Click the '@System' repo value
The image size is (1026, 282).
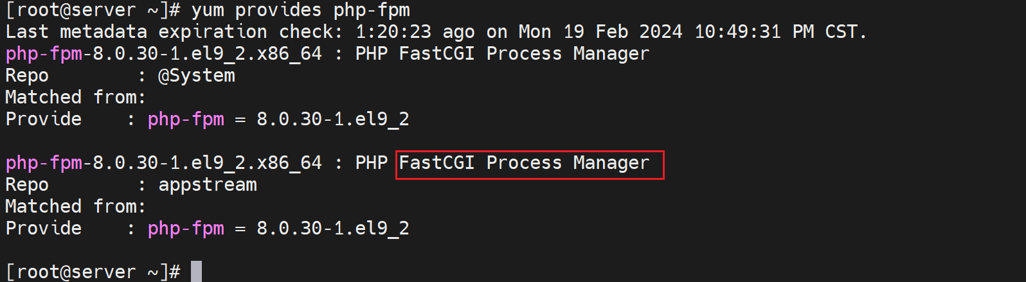[197, 76]
